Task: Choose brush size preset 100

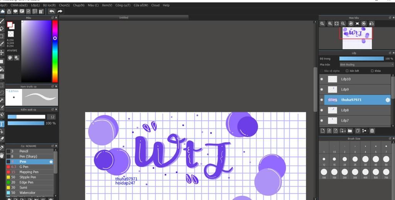Action: (x=324, y=172)
